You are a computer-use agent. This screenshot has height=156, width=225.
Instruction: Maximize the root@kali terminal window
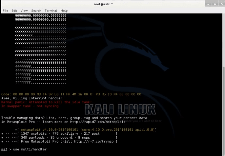coord(215,4)
